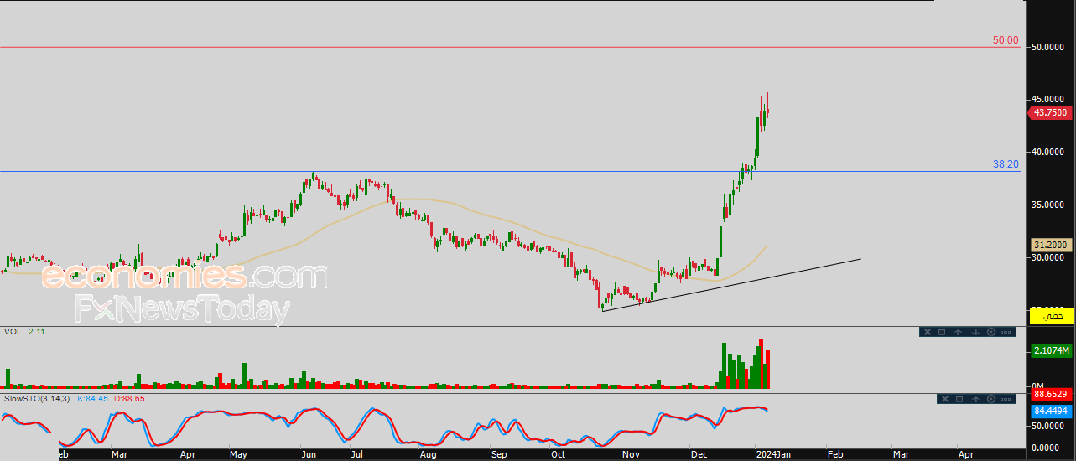Click the Sep date axis label
Viewport: 1076px width, 461px height.
pyautogui.click(x=499, y=453)
